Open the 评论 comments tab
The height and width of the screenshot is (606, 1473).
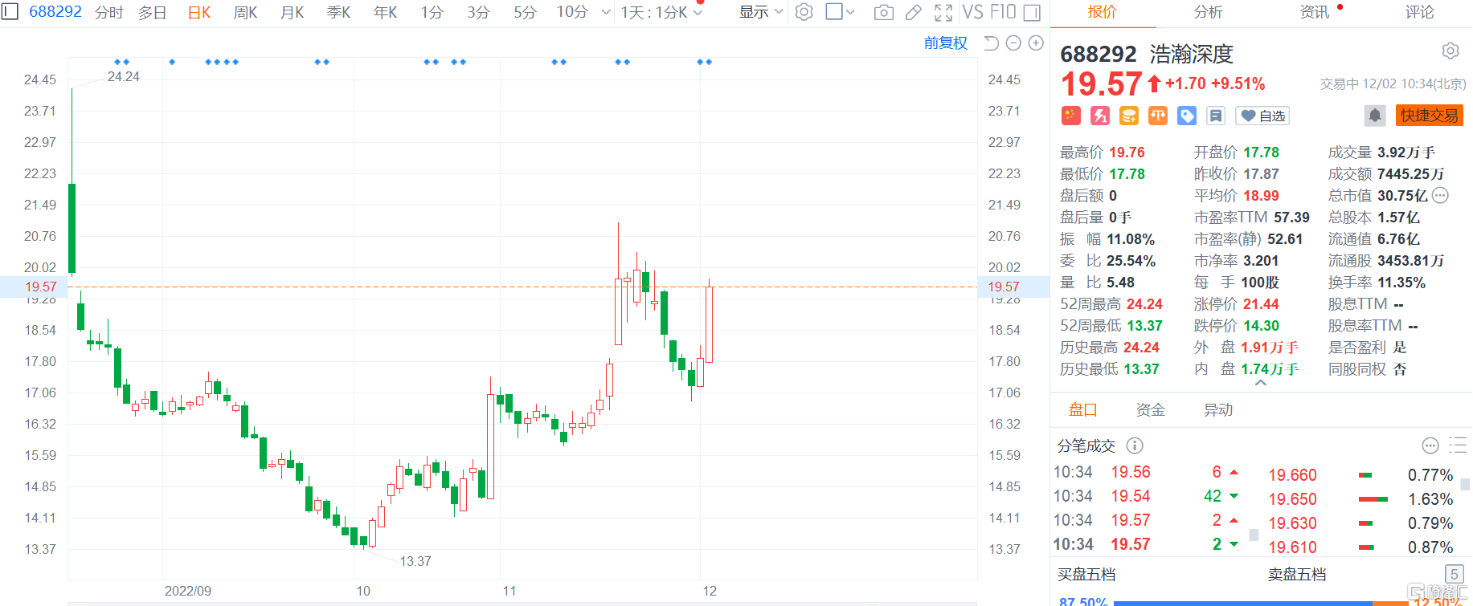[1420, 12]
